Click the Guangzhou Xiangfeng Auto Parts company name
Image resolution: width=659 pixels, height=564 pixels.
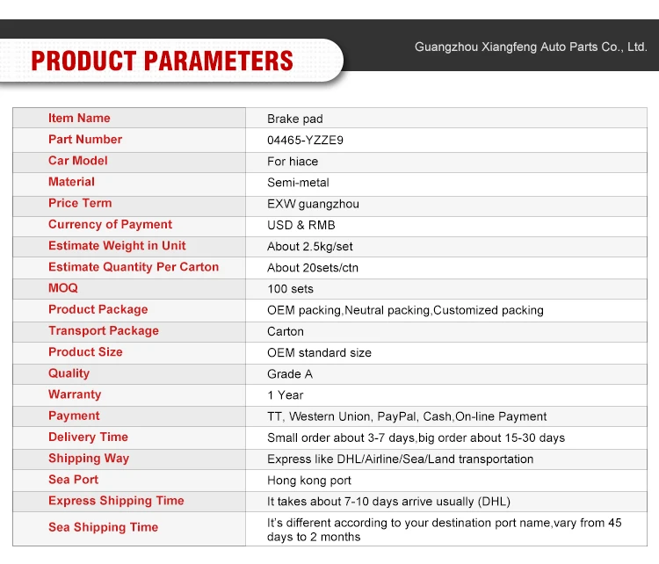pos(530,47)
